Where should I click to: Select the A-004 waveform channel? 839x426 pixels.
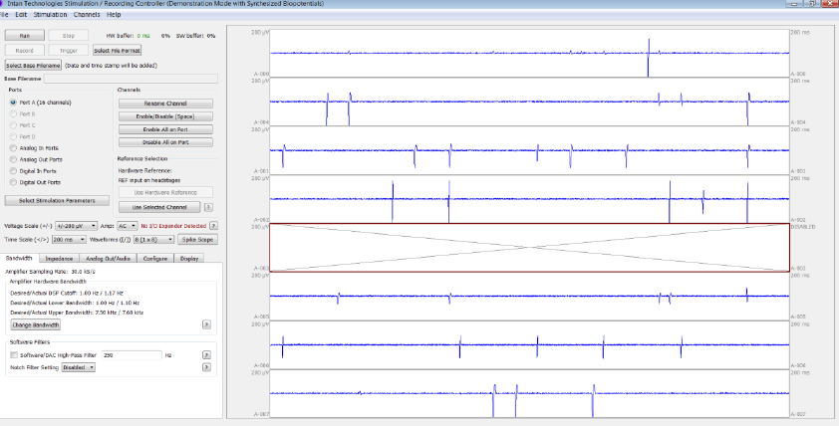(x=529, y=102)
